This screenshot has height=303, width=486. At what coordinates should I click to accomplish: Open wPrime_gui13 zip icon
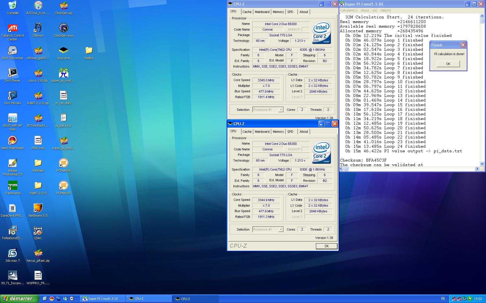[38, 50]
